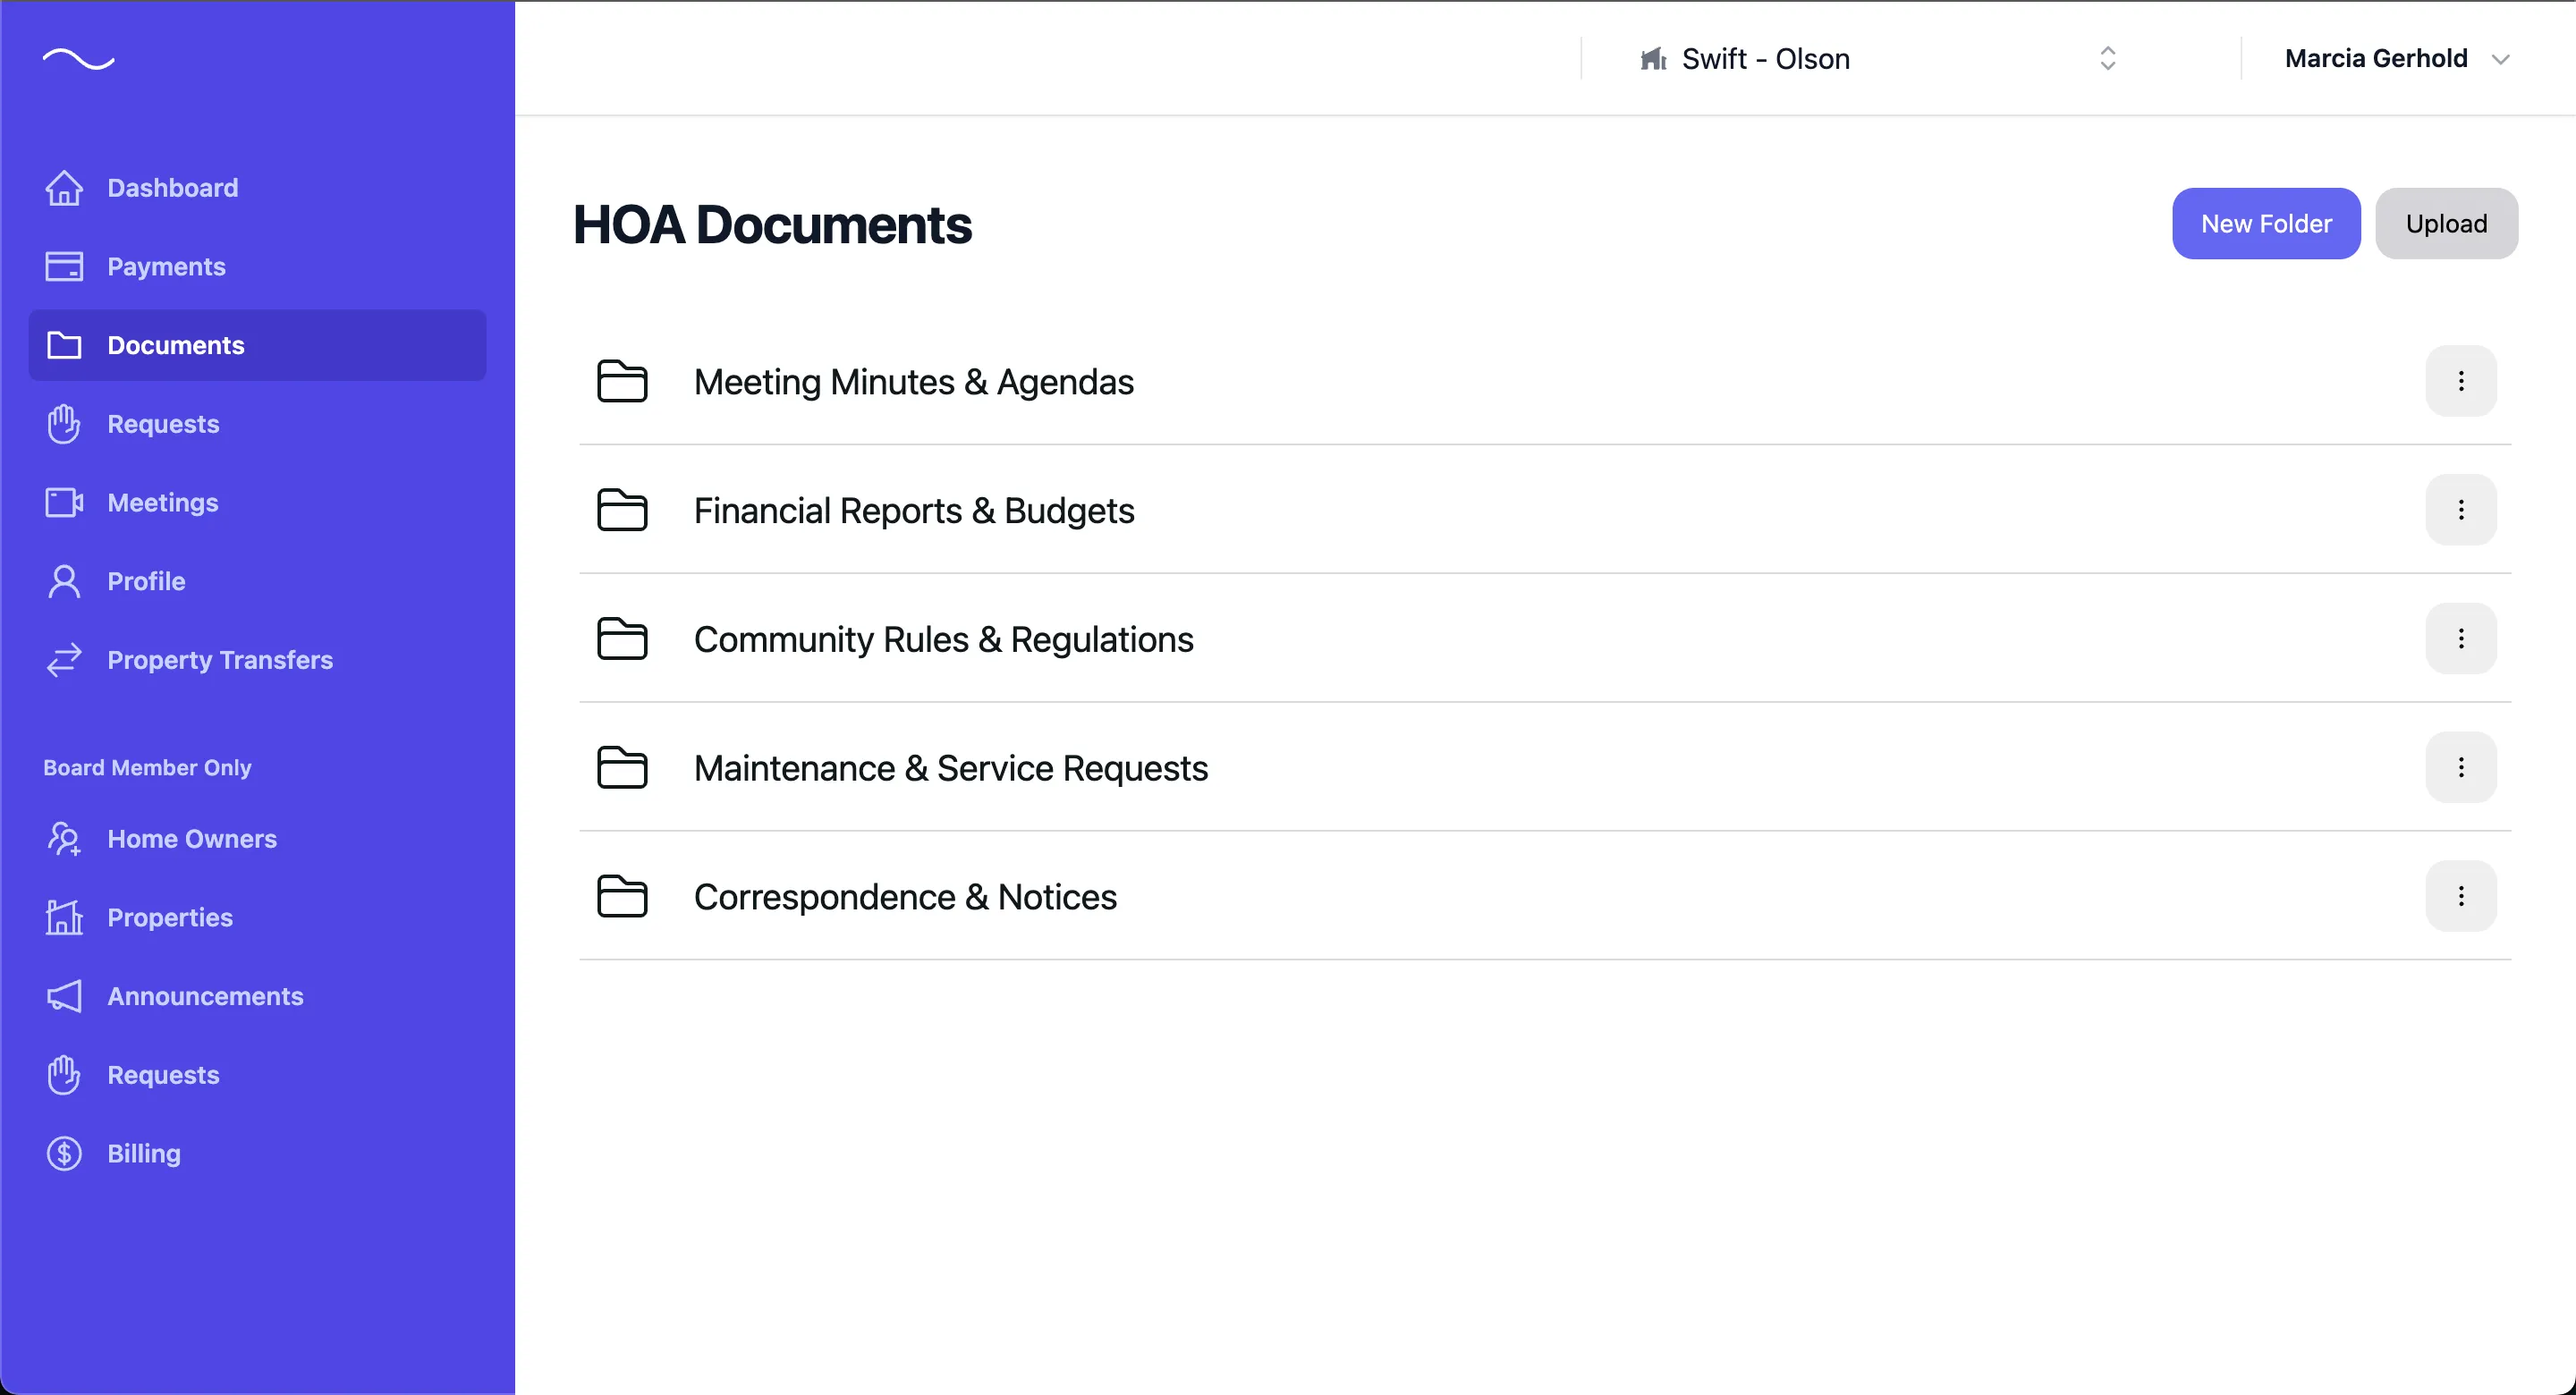Screen dimensions: 2576x1395
Task: Click the Home Owners add-person icon
Action: click(63, 839)
